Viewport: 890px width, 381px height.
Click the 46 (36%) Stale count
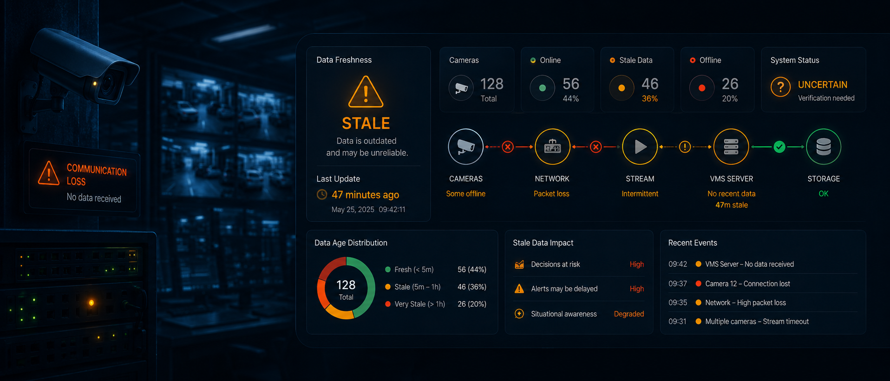click(472, 287)
